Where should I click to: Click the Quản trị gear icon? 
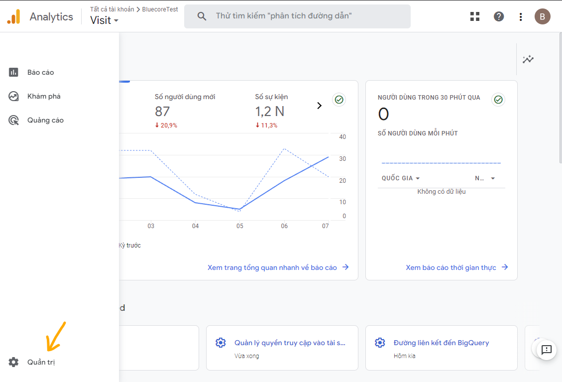click(x=14, y=362)
